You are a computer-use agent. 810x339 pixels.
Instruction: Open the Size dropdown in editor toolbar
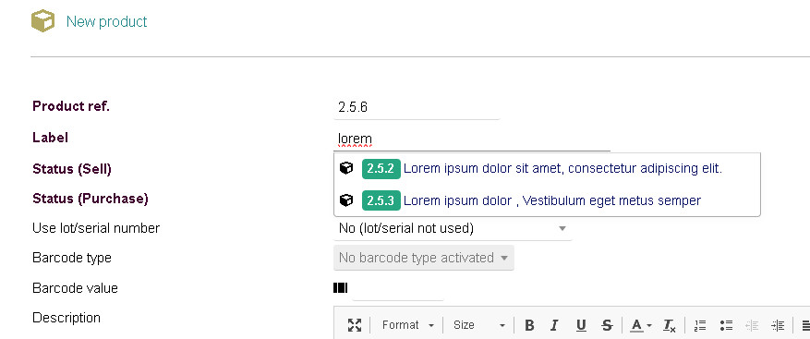[x=478, y=325]
